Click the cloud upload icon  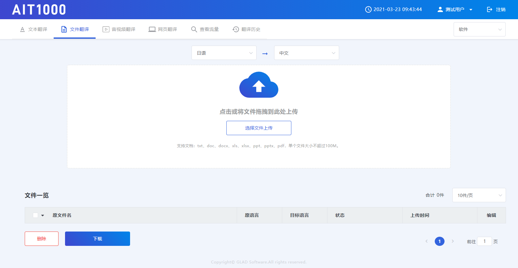coord(259,85)
